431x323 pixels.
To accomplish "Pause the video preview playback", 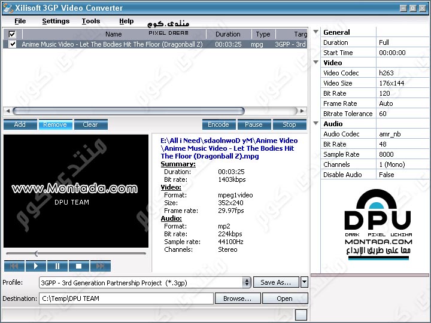I will point(57,266).
